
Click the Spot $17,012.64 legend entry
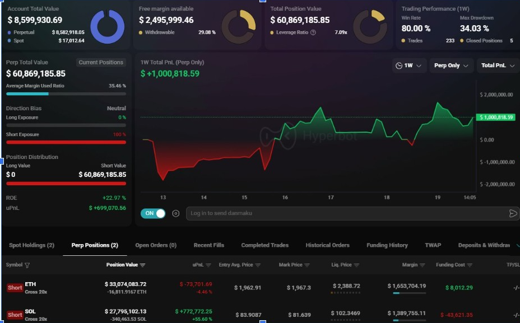[x=46, y=41]
